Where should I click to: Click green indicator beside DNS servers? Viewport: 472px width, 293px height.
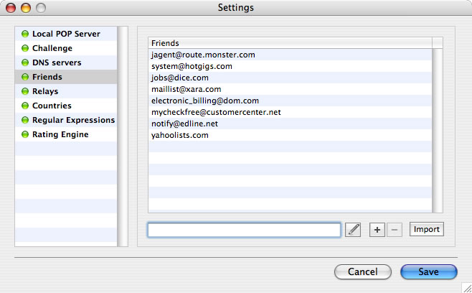(25, 62)
